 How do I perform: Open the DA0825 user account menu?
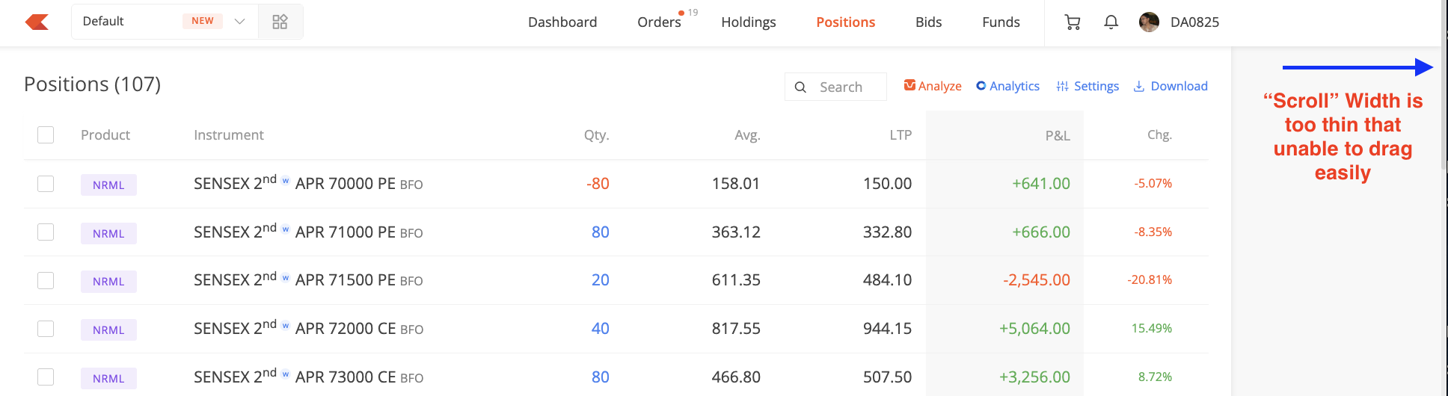click(1194, 22)
